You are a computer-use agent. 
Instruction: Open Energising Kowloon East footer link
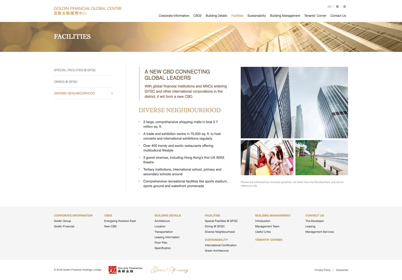coord(120,221)
